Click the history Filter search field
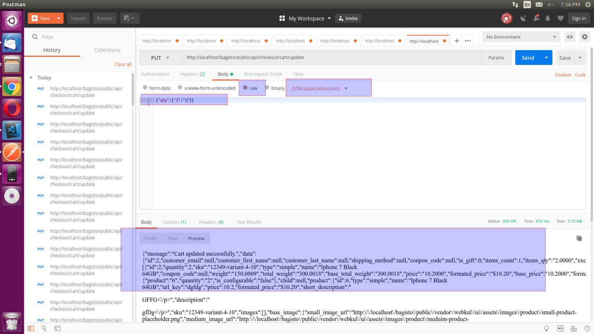The image size is (594, 334). [79, 37]
